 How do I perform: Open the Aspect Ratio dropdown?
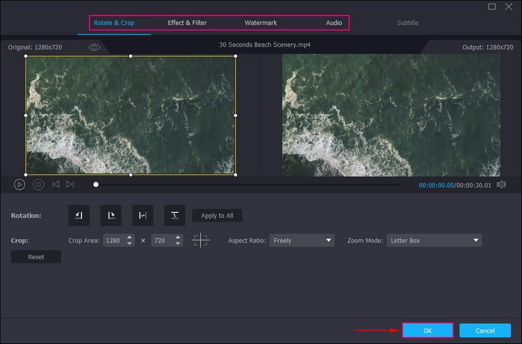tap(301, 240)
